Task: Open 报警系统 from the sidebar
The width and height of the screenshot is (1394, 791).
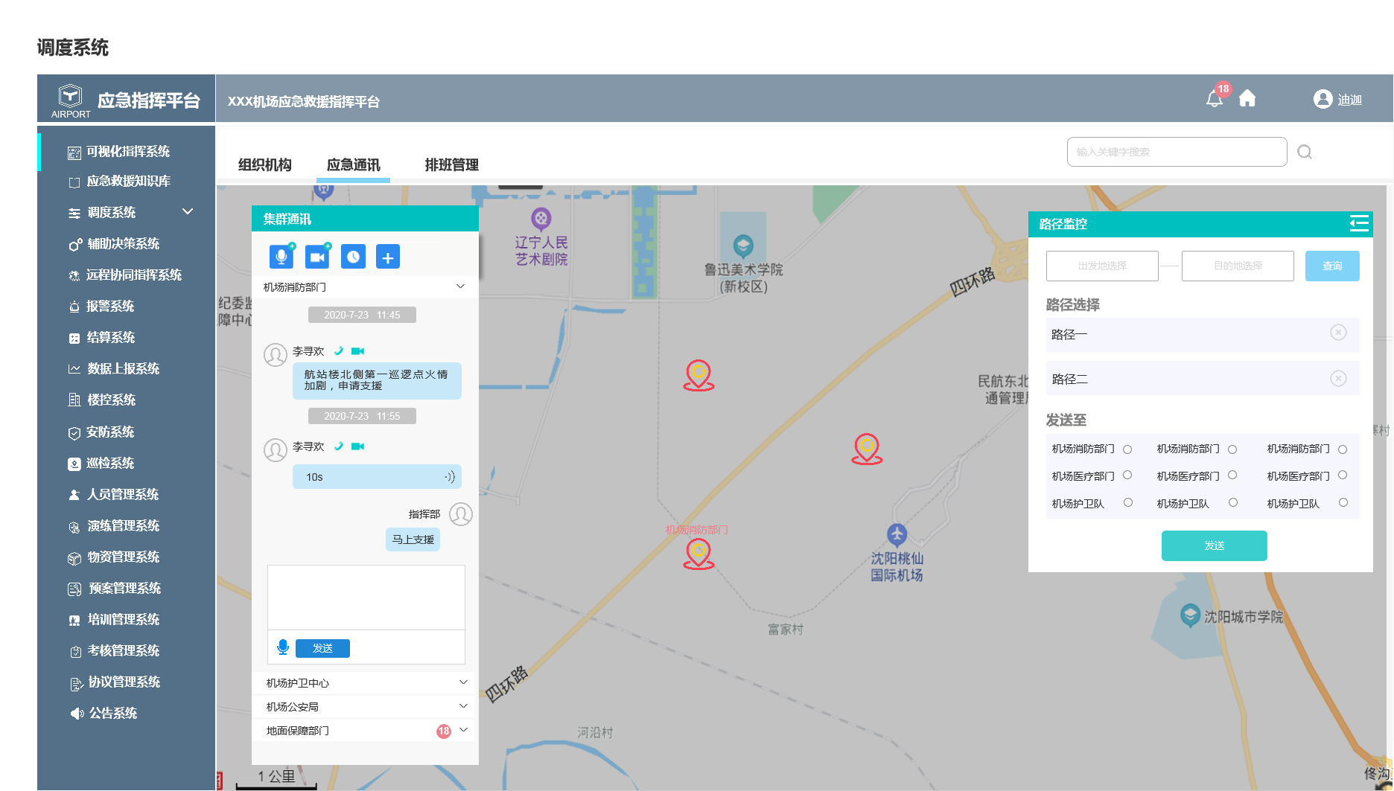Action: [x=110, y=306]
